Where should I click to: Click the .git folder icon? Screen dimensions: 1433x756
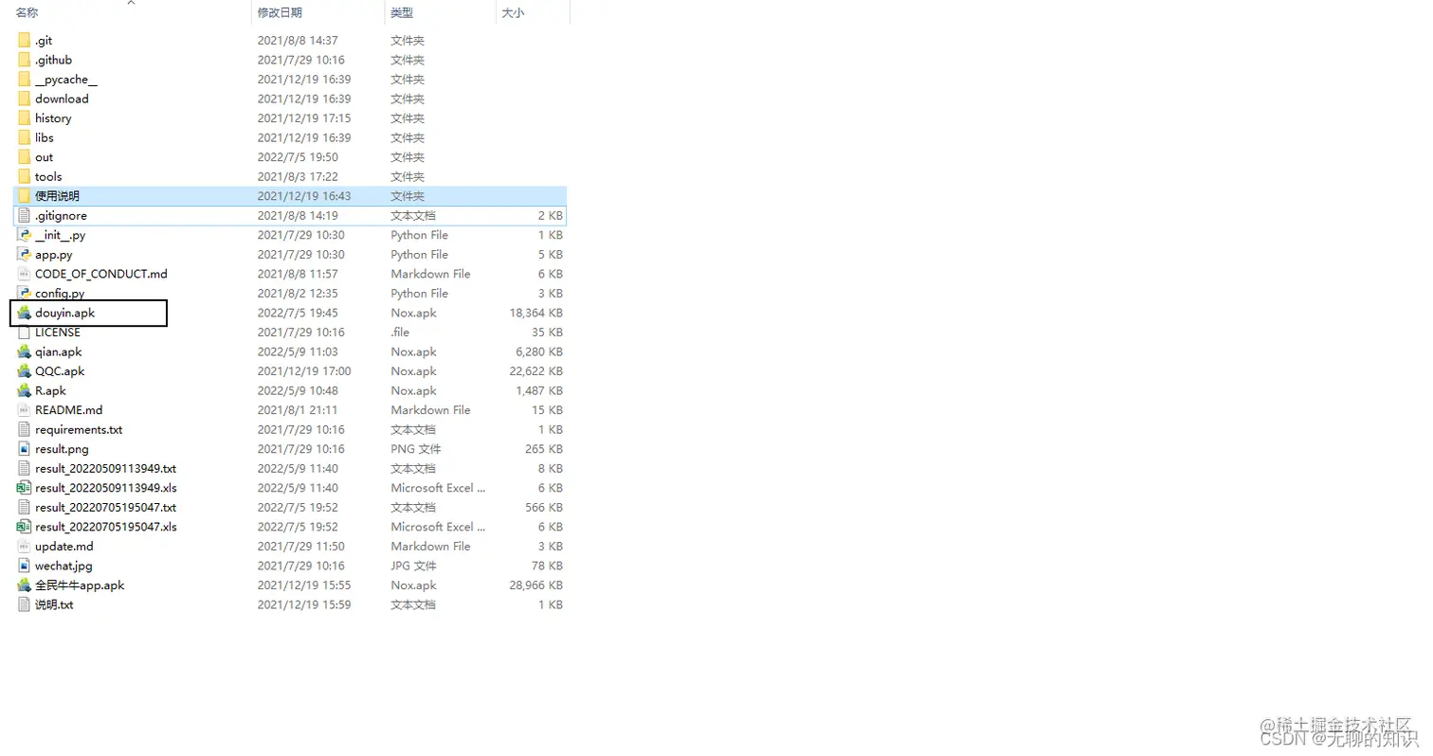coord(25,41)
